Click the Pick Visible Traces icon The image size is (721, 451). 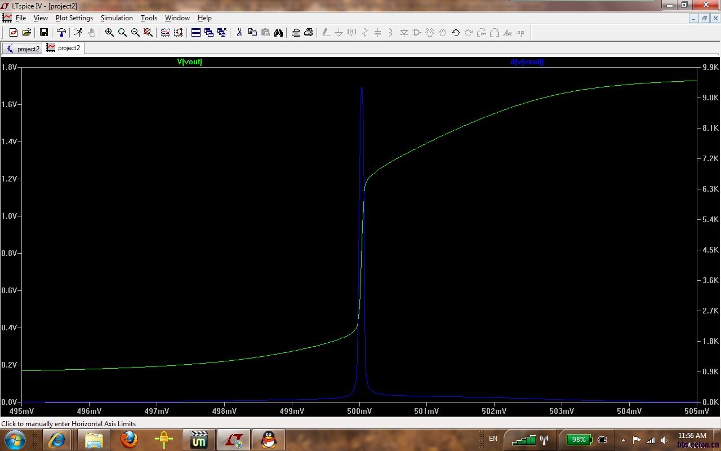click(x=166, y=33)
